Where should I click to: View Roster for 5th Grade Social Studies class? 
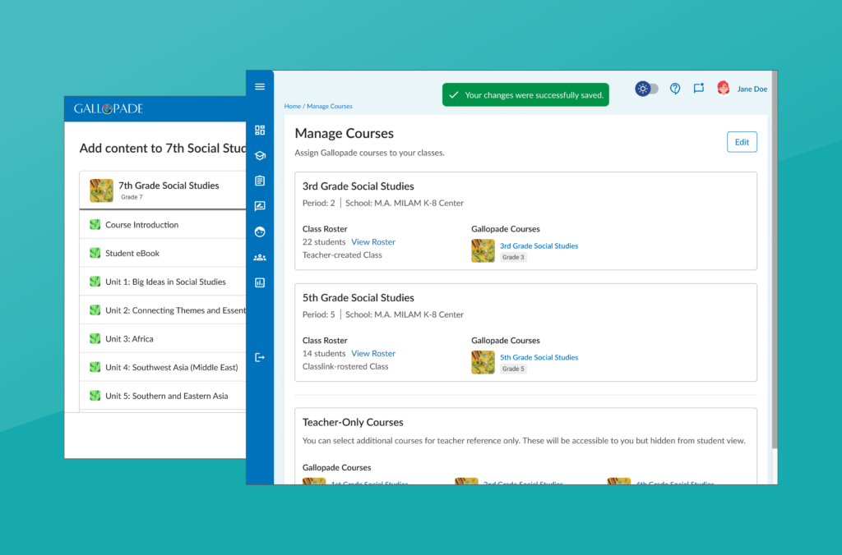coord(373,353)
